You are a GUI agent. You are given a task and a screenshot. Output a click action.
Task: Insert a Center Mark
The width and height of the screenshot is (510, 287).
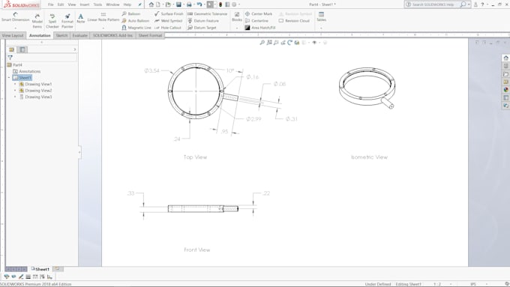pyautogui.click(x=259, y=14)
